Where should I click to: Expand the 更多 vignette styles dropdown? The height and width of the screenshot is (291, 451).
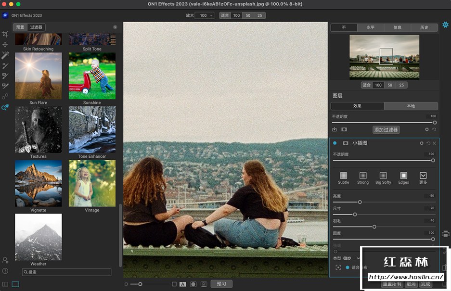point(423,176)
